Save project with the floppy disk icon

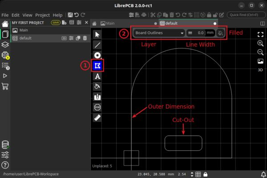tap(70, 15)
